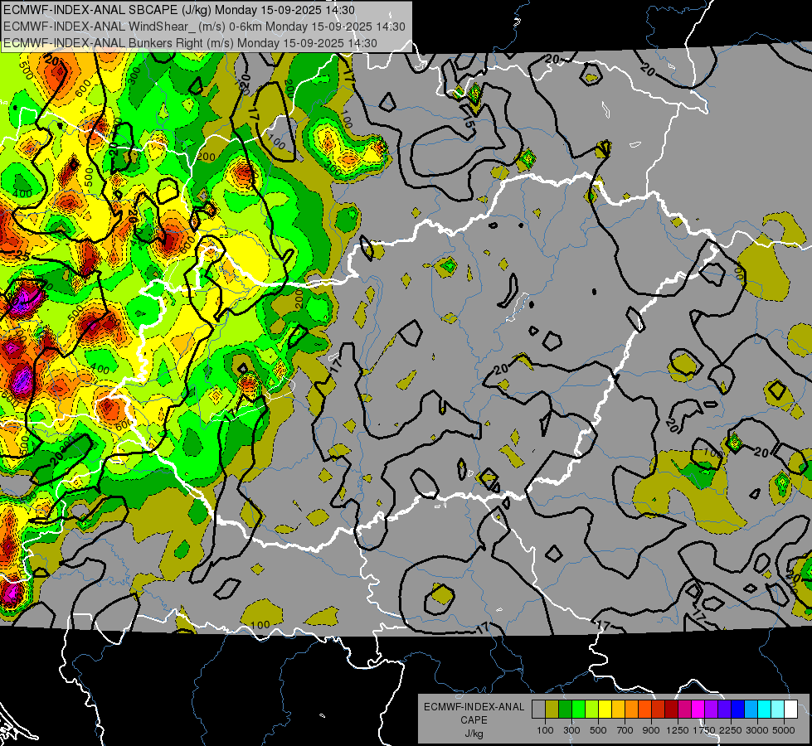Click the sky blue legend swatch
Image resolution: width=812 pixels, height=746 pixels.
coord(751,710)
